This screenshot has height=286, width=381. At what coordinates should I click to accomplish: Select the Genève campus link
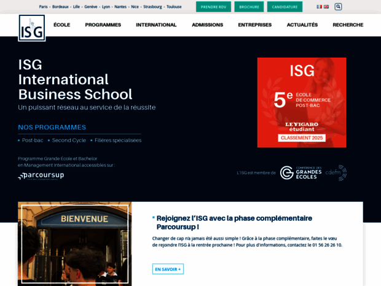pyautogui.click(x=90, y=7)
